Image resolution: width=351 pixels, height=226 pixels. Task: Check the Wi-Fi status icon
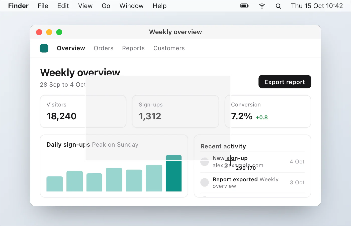coord(262,6)
